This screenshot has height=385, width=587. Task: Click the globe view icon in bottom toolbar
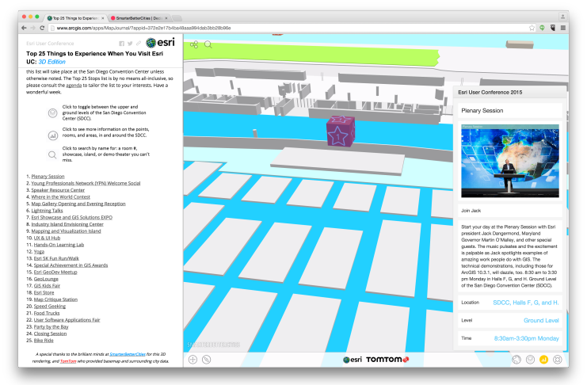click(x=516, y=360)
